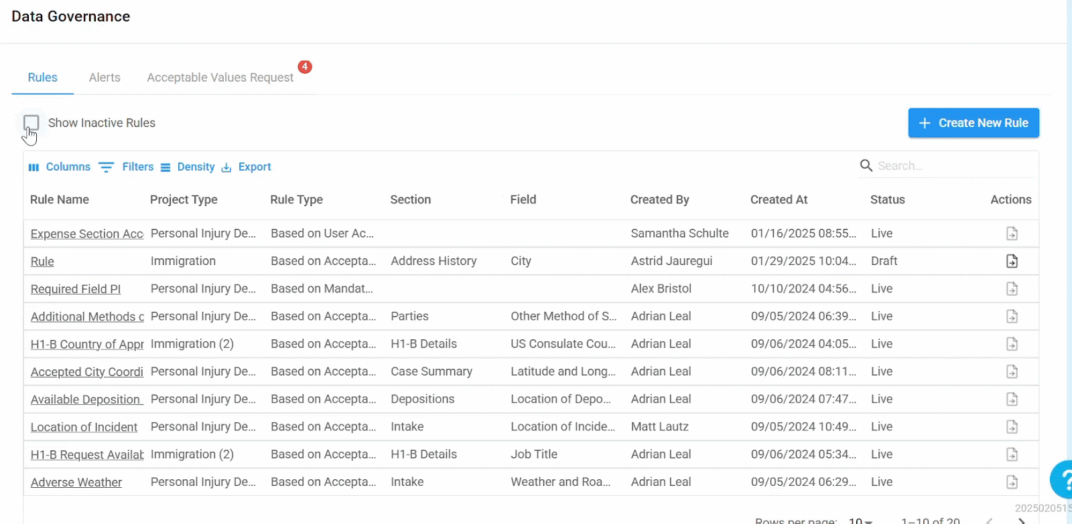Screen dimensions: 1072x524
Task: Open action icon for Rule draft row
Action: [x=1012, y=261]
